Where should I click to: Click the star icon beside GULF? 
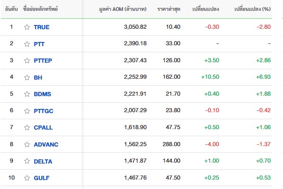pos(27,178)
